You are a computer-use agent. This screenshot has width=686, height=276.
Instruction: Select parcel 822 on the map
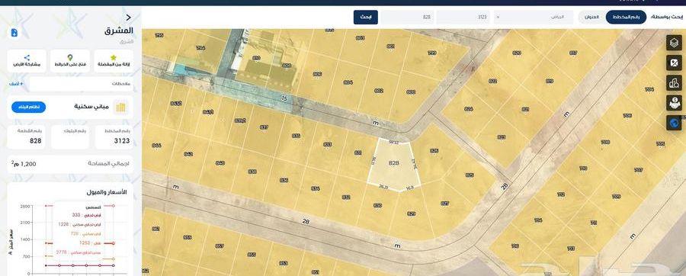pos(492,82)
